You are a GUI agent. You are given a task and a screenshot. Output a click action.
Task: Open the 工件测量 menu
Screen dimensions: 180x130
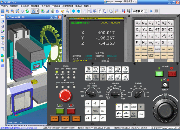[56, 6]
